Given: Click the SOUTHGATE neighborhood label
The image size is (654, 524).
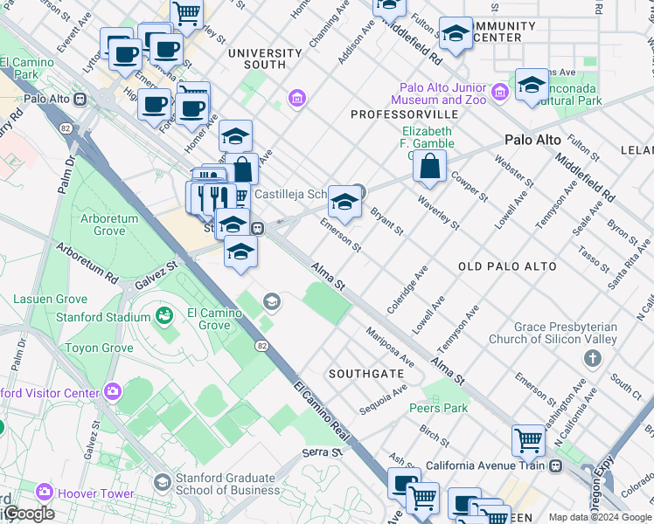Looking at the screenshot, I should [x=366, y=374].
